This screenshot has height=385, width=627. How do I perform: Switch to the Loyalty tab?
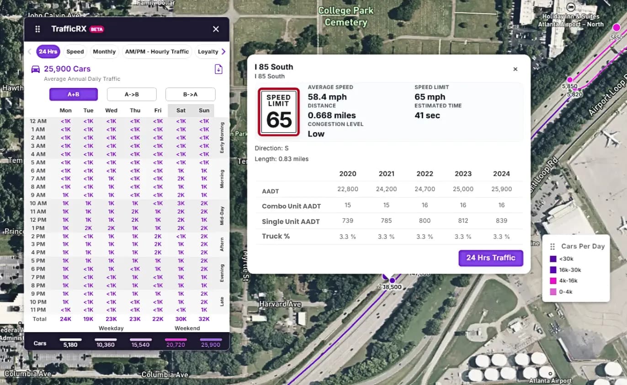click(x=208, y=52)
